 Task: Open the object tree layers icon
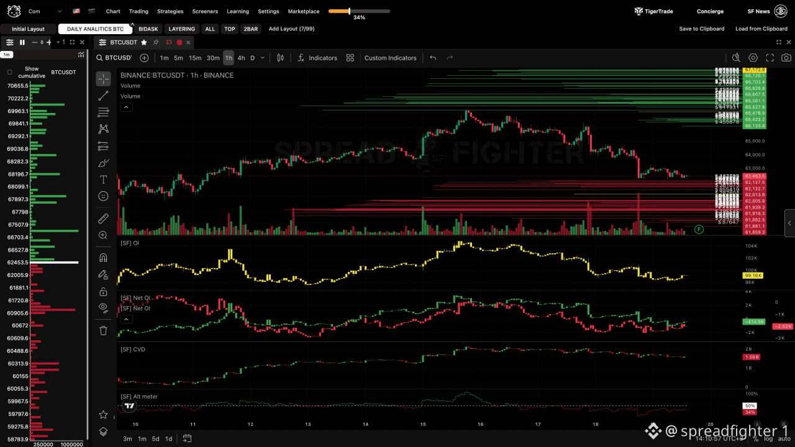(x=103, y=431)
